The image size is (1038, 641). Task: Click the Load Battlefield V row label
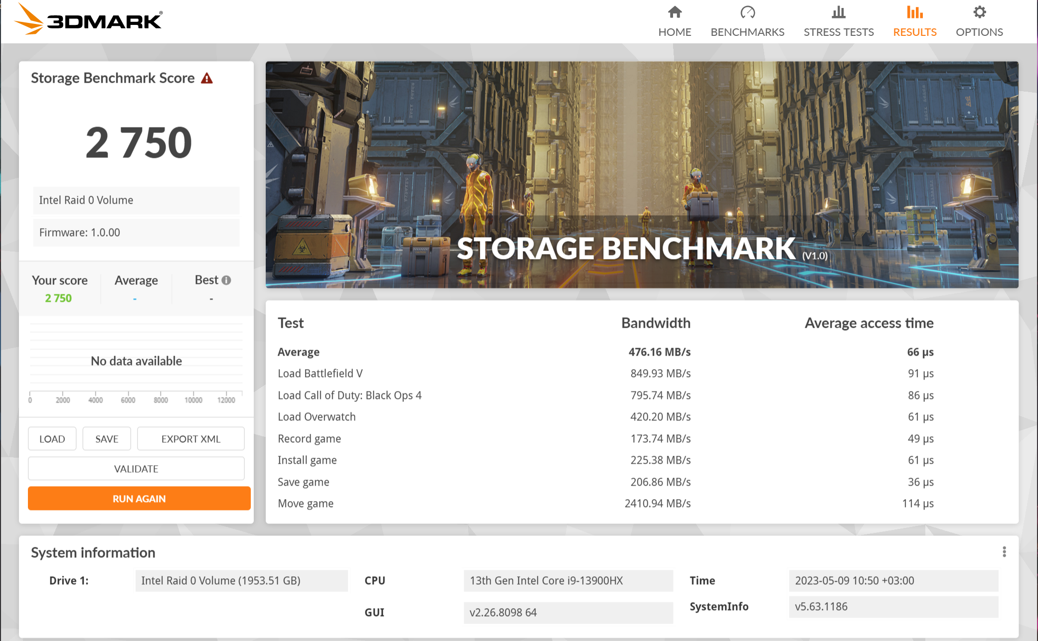pos(320,374)
